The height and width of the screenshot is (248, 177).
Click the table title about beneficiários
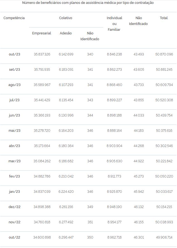point(88,3)
